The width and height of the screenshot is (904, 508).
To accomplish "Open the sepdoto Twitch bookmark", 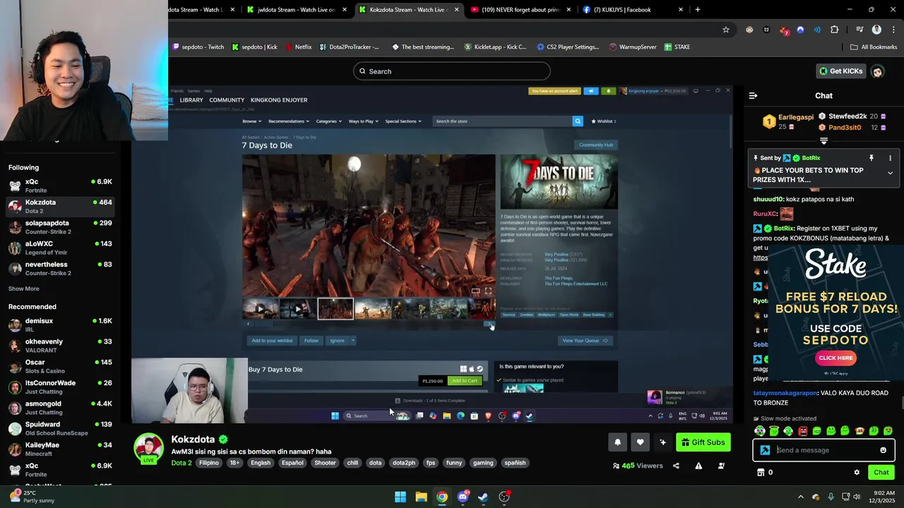I will pos(198,47).
